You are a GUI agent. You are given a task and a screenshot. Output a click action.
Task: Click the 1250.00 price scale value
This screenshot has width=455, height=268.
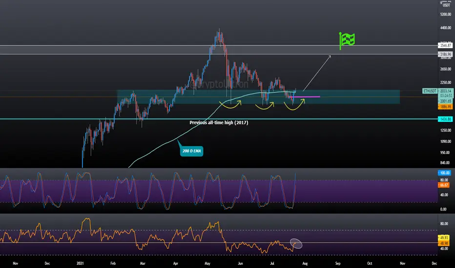[x=446, y=131]
